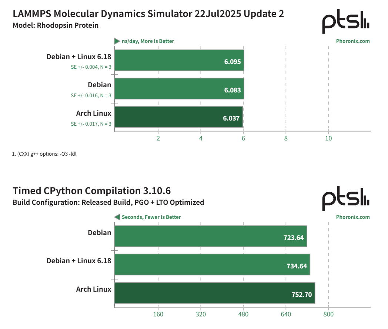Viewport: 388px width, 329px height.
Task: Click the "Build Configuration" subtitle in the CPython chart
Action: (108, 202)
